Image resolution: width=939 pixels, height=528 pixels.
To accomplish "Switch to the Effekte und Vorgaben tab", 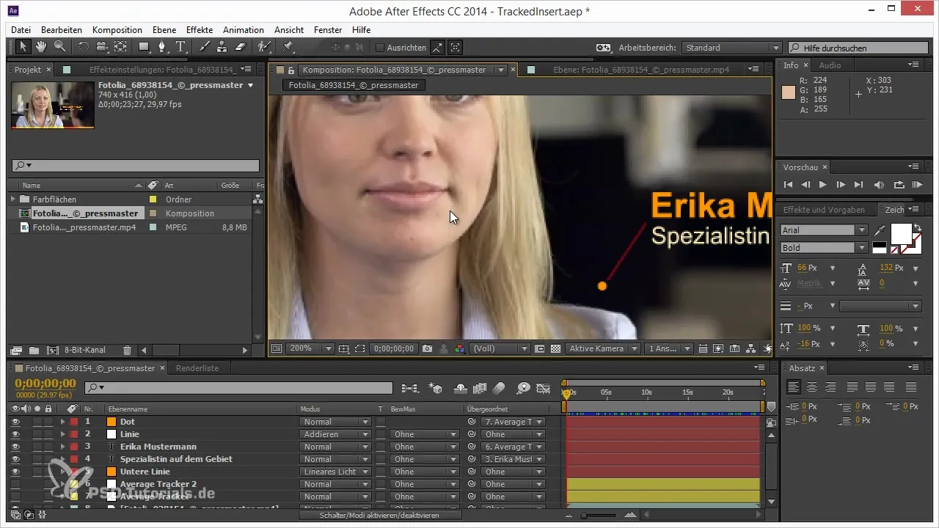I will (824, 210).
